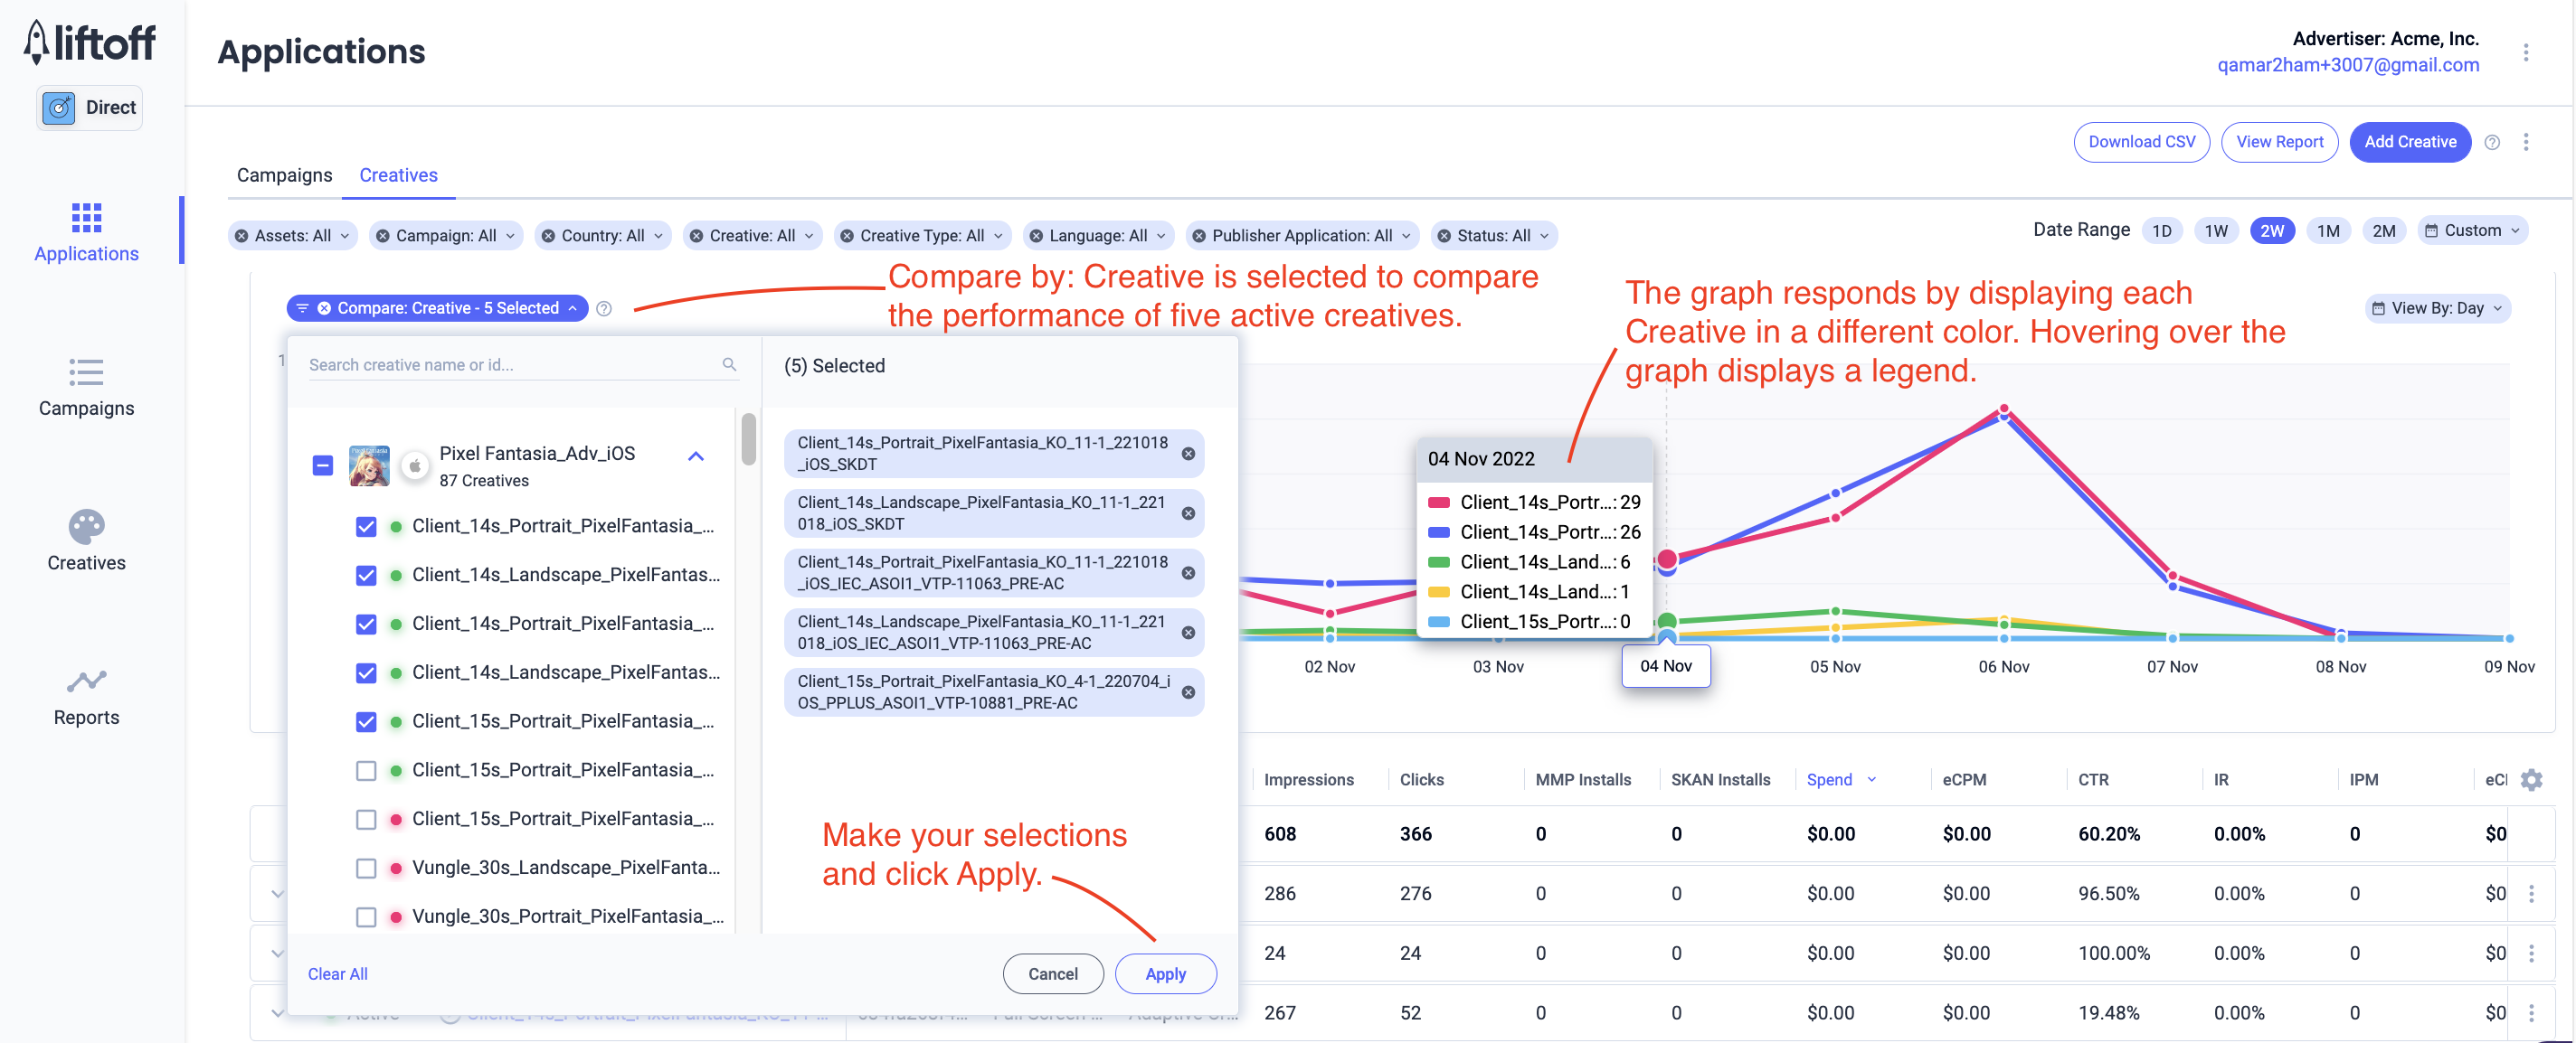The width and height of the screenshot is (2576, 1043).
Task: Open the account kebab menu beside advertiser
Action: point(2525,52)
